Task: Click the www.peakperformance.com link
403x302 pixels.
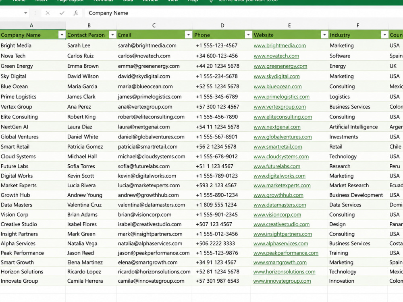Action: click(286, 253)
